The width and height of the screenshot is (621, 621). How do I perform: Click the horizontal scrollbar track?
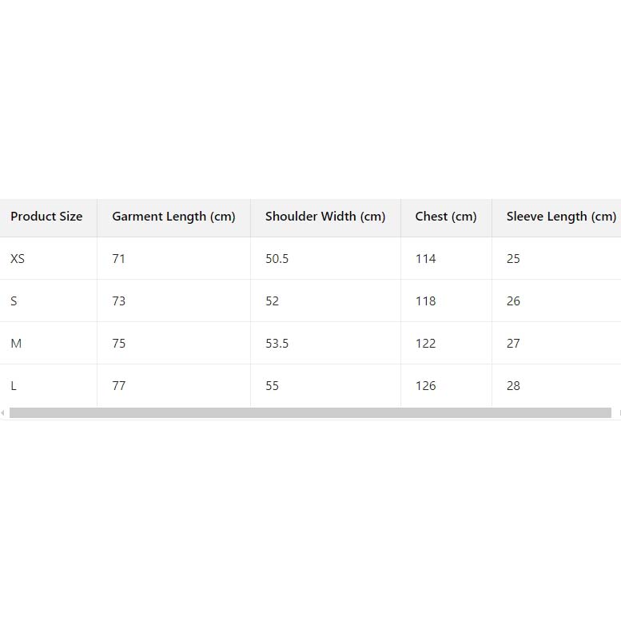pos(310,413)
